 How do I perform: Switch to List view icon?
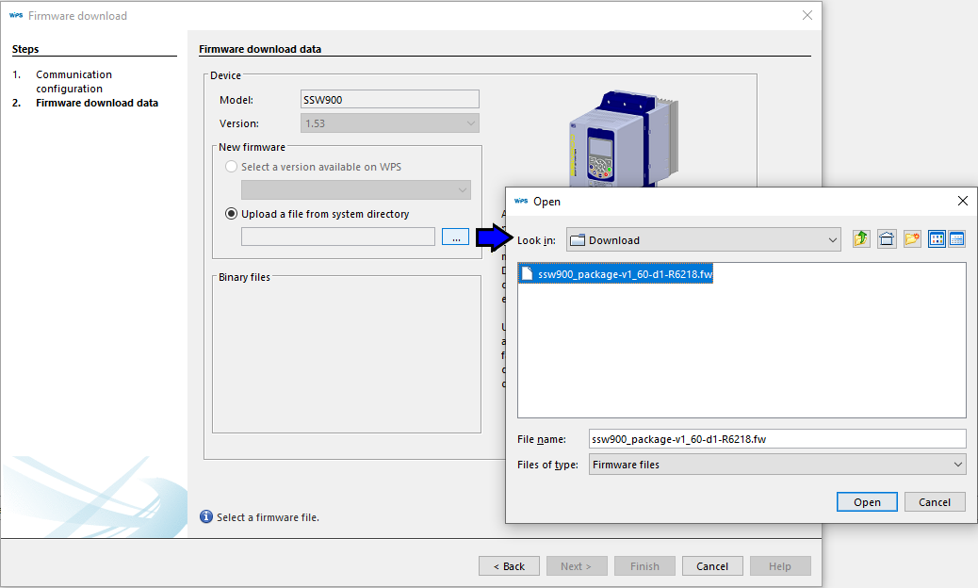point(937,239)
